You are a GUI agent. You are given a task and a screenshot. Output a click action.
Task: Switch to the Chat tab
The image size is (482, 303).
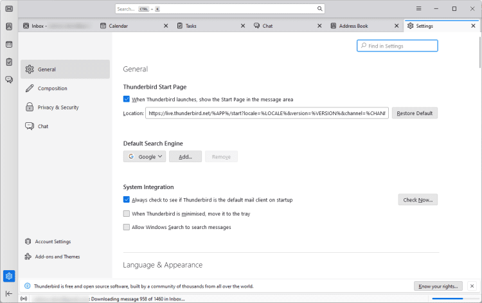tap(287, 26)
